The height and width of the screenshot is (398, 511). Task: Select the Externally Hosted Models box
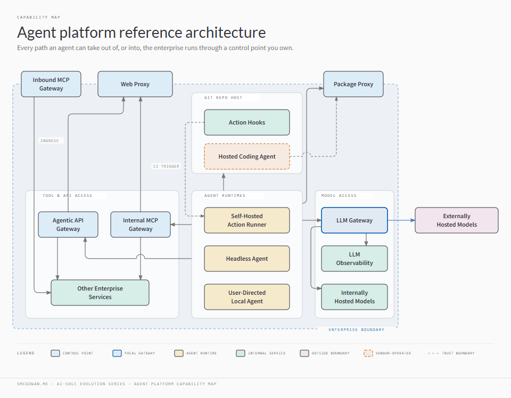(x=457, y=220)
